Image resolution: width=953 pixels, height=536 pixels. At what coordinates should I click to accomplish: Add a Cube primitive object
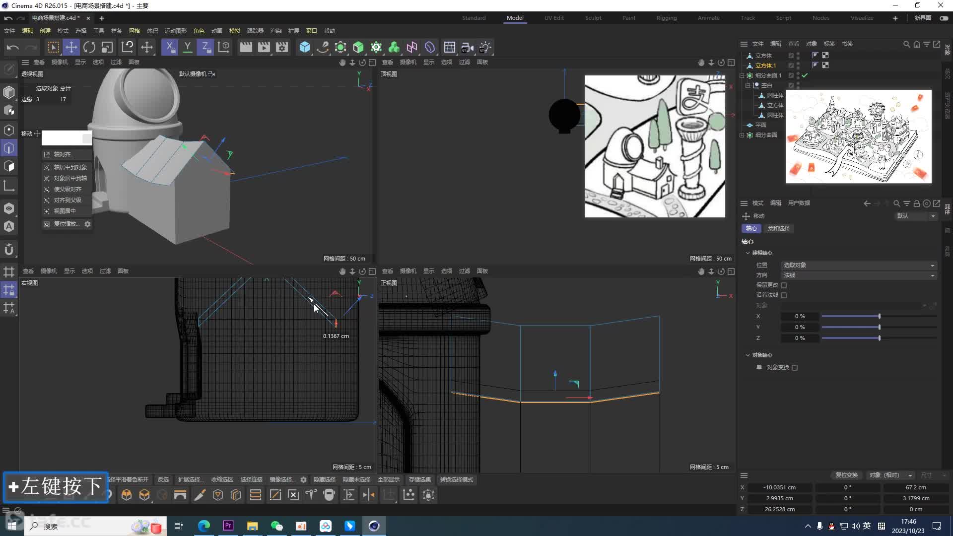point(304,48)
